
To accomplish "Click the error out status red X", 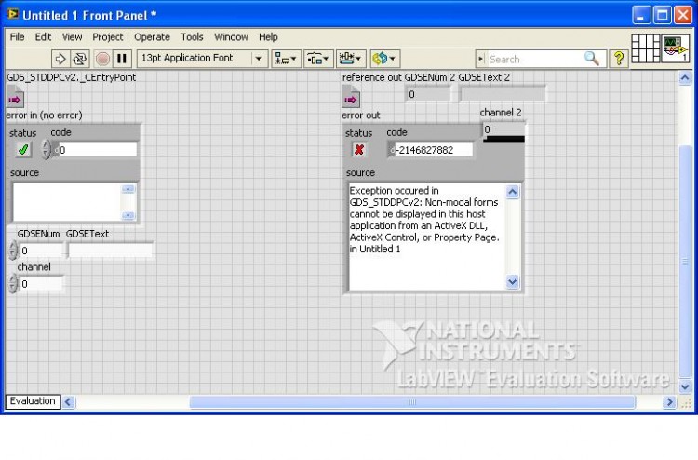I will coord(359,150).
